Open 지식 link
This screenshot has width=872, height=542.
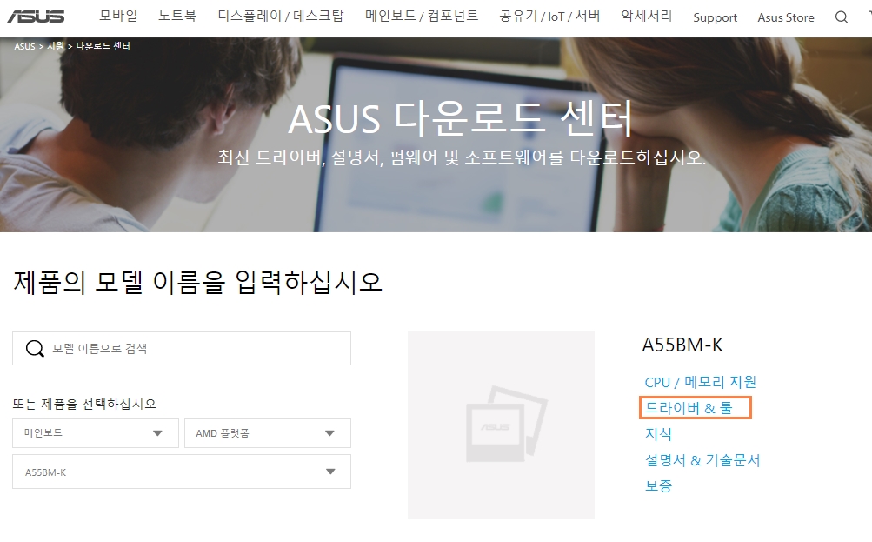coord(658,434)
